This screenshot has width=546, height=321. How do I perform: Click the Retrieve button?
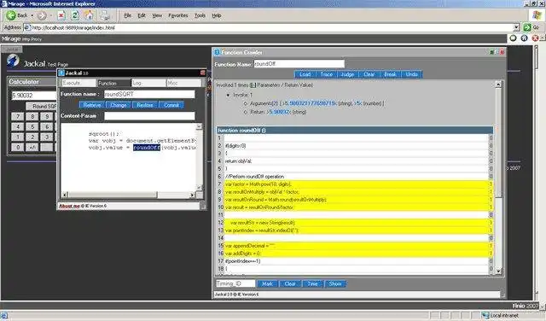tap(92, 105)
